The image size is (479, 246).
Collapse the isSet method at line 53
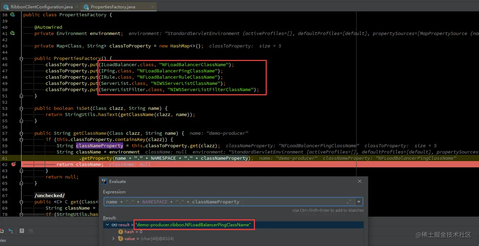(x=21, y=108)
